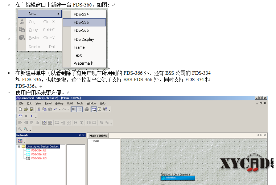Image resolution: width=276 pixels, height=185 pixels.
Task: Expand the New submenu in the context menu
Action: pos(40,14)
